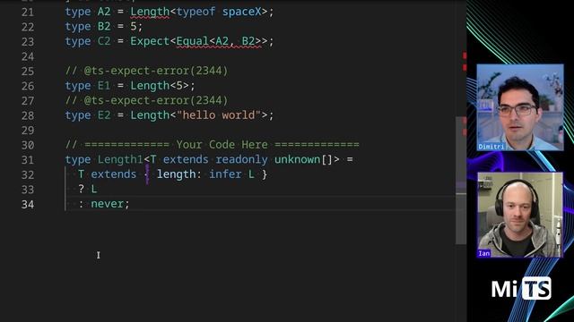Click the 'readonly' keyword on line 31
The image size is (574, 322).
point(241,159)
